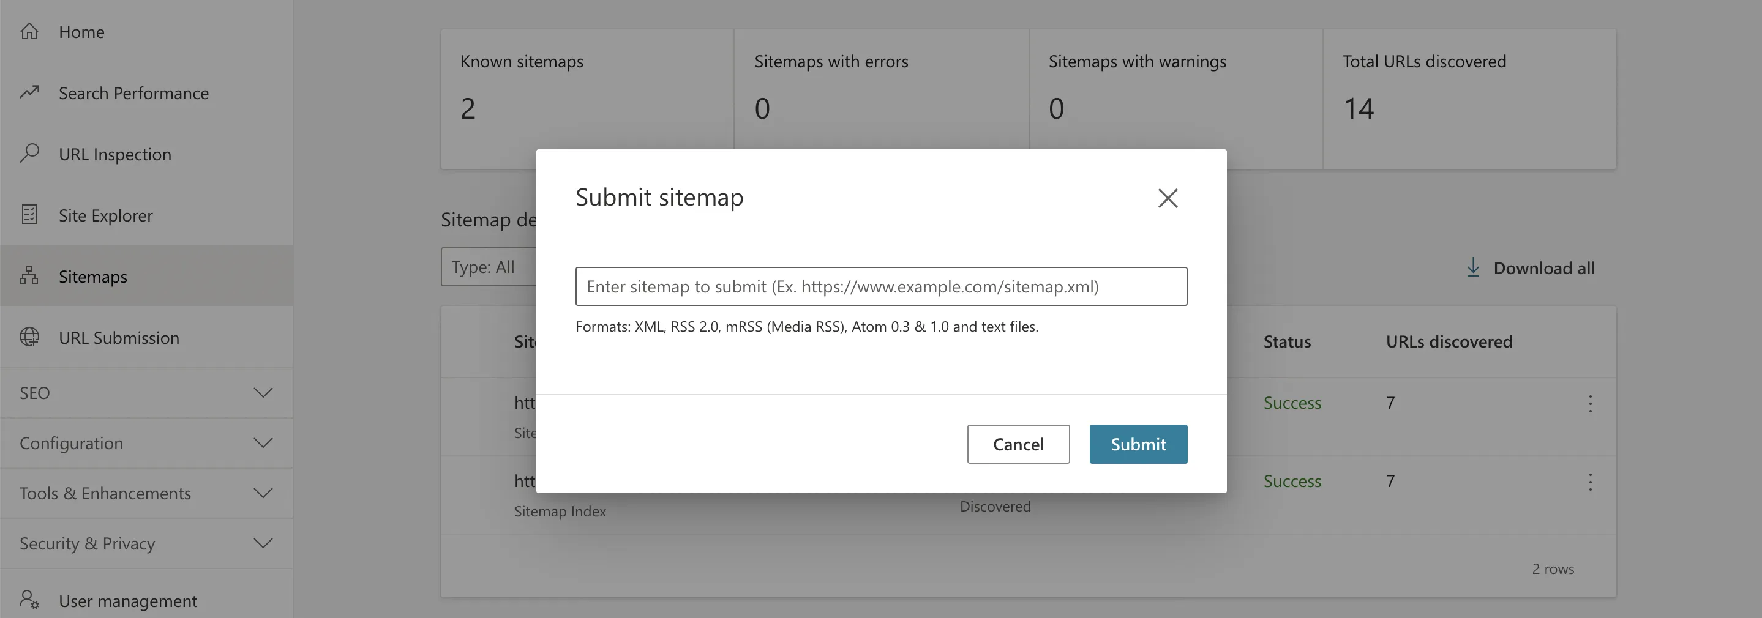1762x618 pixels.
Task: Click the URL Inspection magnifier icon
Action: [29, 153]
